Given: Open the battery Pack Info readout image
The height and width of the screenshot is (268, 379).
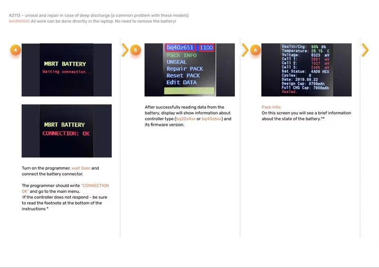Looking at the screenshot, I should tap(307, 70).
